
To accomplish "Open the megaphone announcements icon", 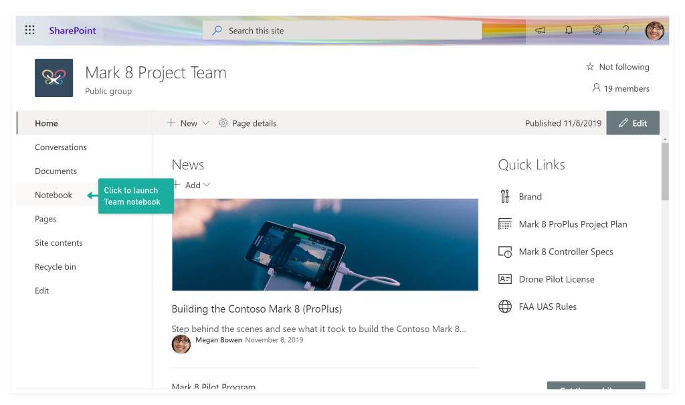I will pos(541,30).
